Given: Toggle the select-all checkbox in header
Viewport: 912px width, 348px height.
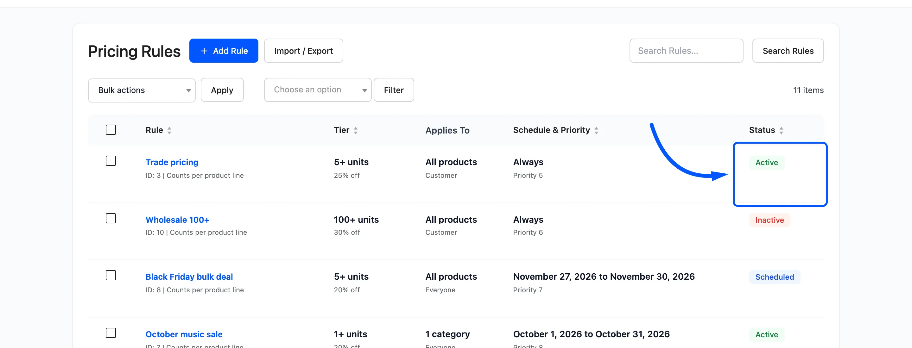Looking at the screenshot, I should pyautogui.click(x=111, y=130).
